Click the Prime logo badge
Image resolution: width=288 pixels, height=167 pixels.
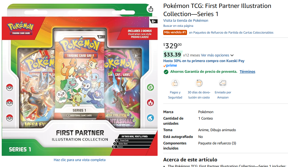170,65
